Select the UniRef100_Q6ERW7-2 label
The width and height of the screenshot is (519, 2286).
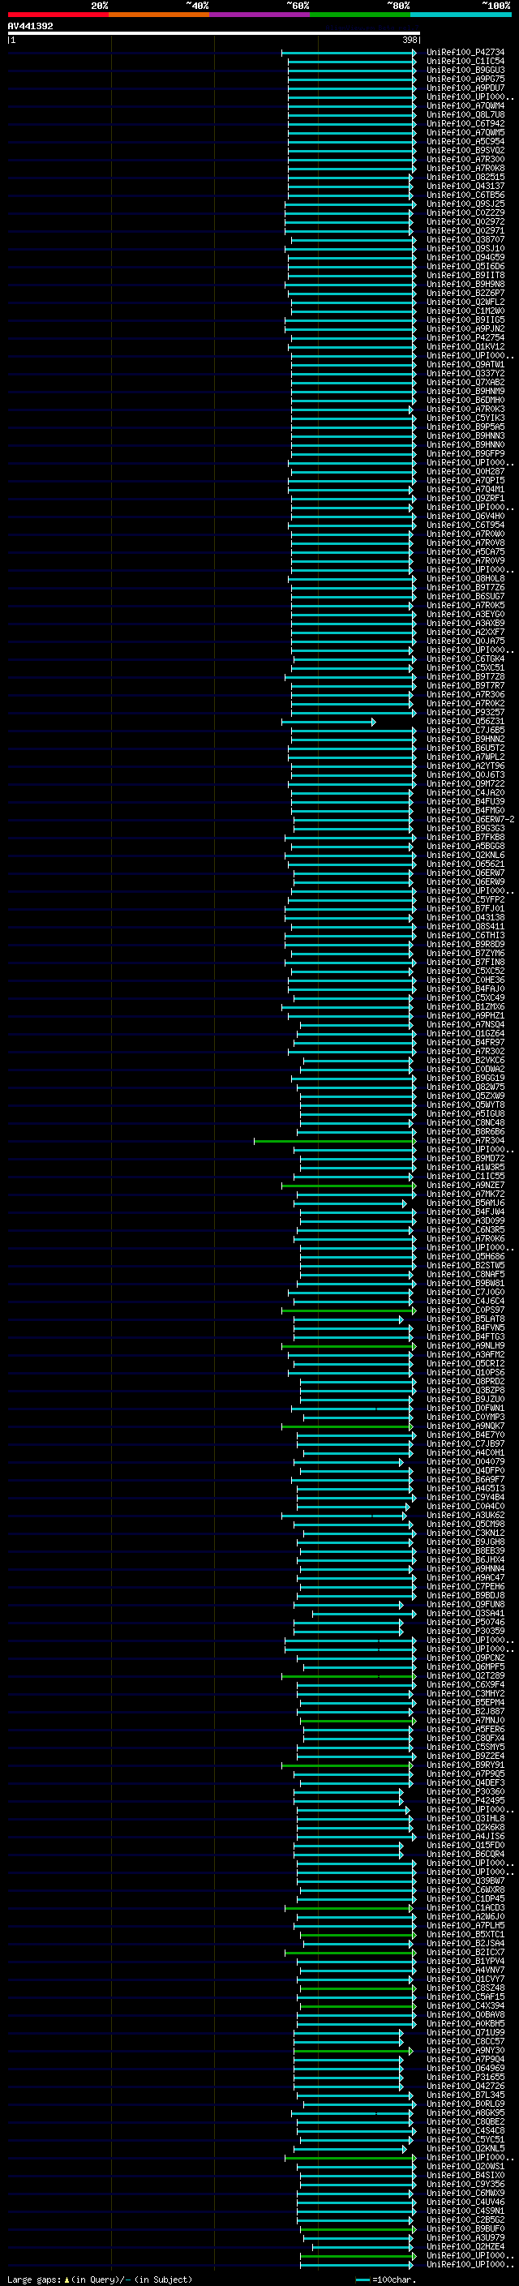pyautogui.click(x=471, y=820)
